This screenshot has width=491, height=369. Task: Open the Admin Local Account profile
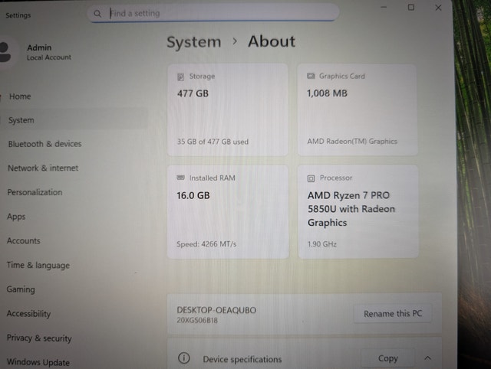coord(38,52)
